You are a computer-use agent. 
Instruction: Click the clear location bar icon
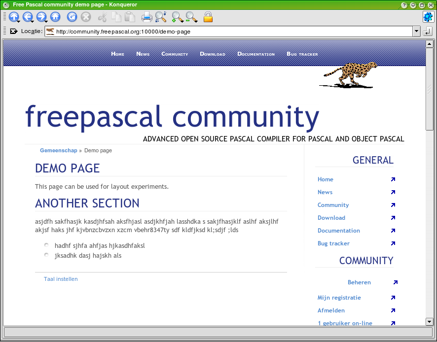point(14,32)
